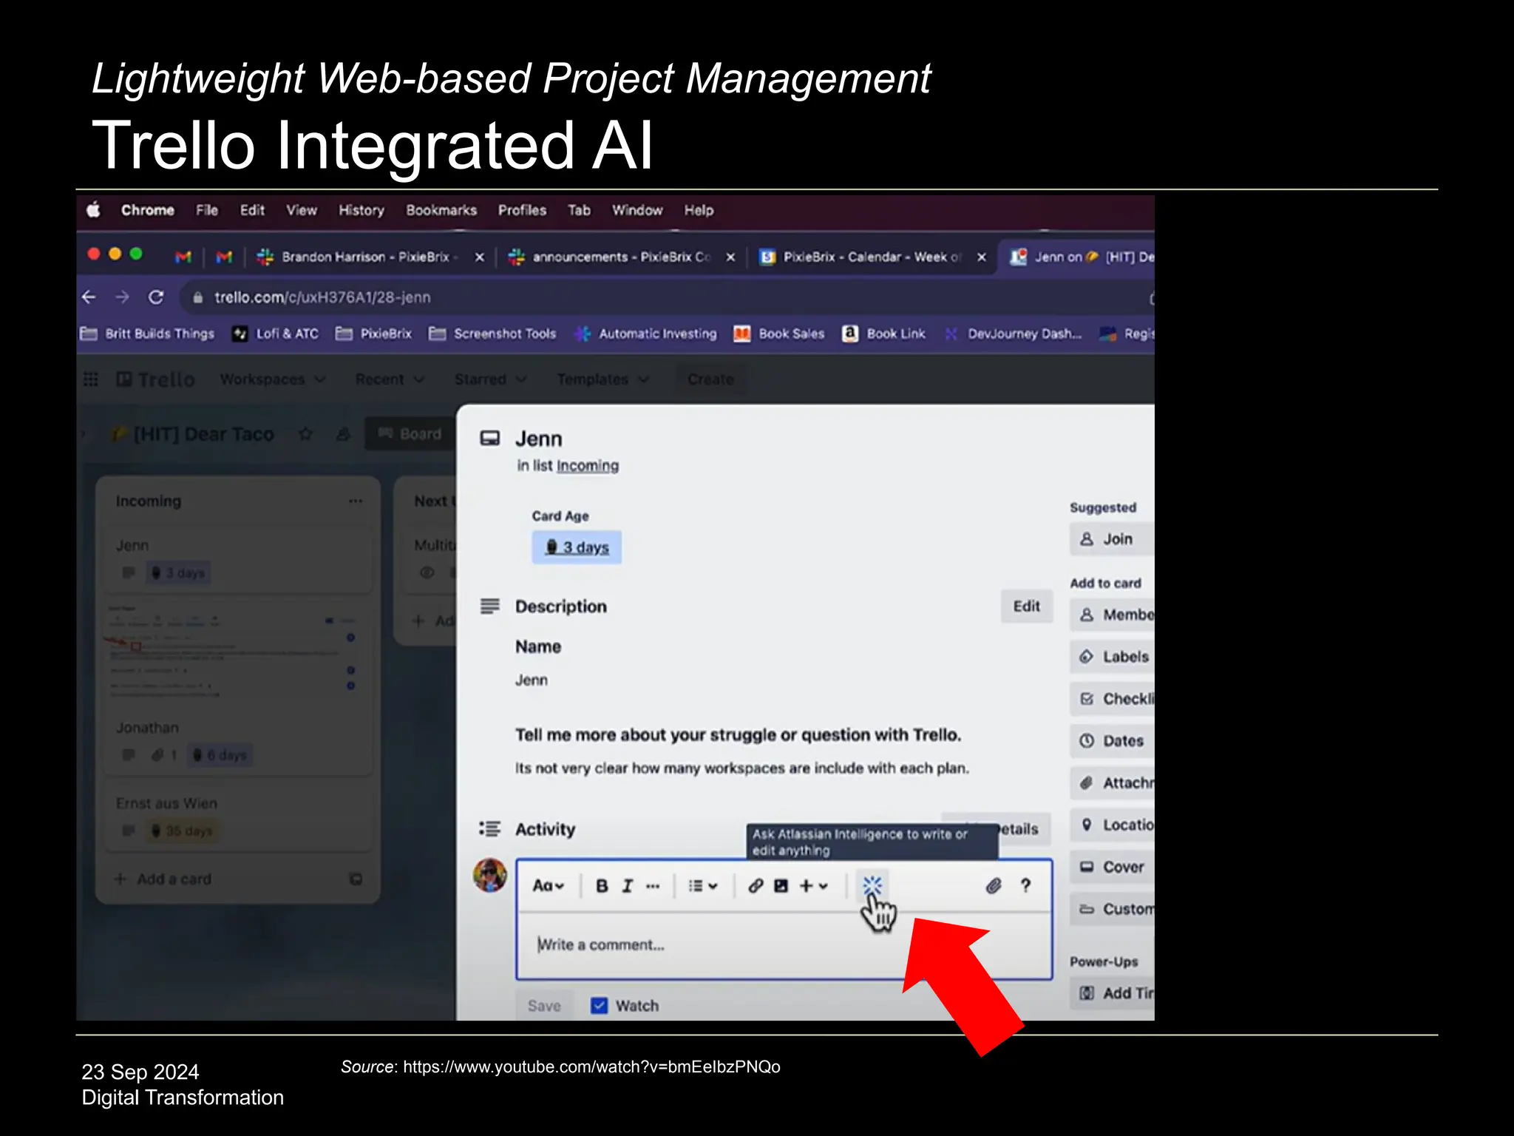Click the Join button under Suggested

[x=1111, y=539]
